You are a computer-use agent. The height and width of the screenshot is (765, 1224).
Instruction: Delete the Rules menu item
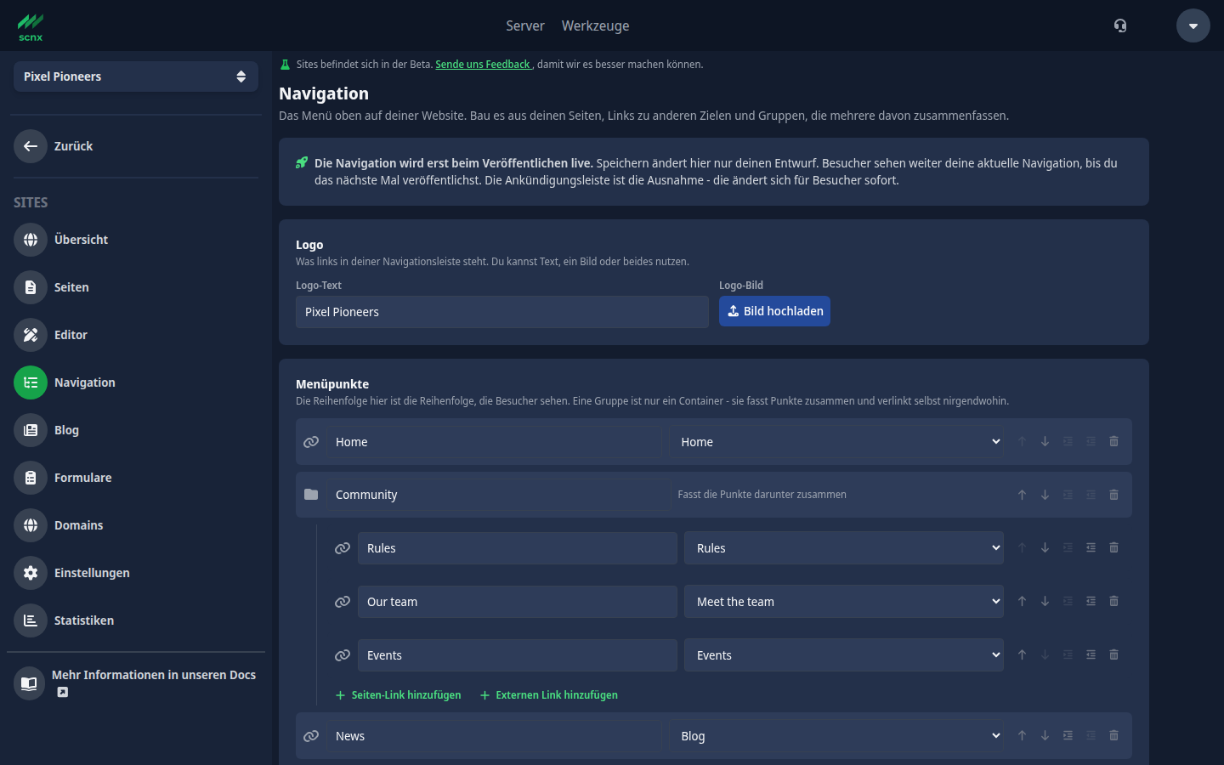pyautogui.click(x=1113, y=548)
